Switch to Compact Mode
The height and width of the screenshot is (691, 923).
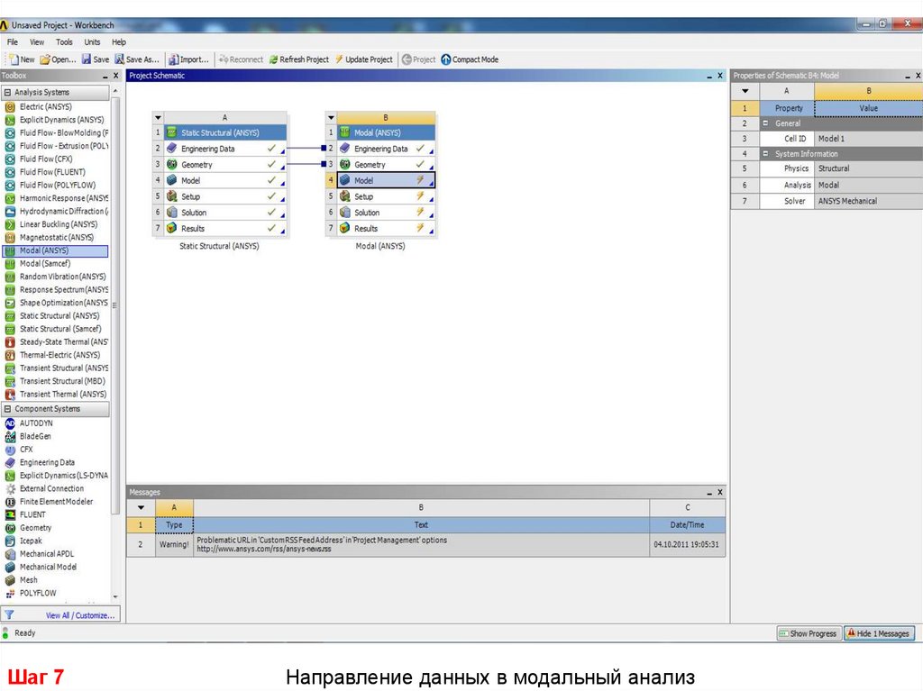click(469, 59)
